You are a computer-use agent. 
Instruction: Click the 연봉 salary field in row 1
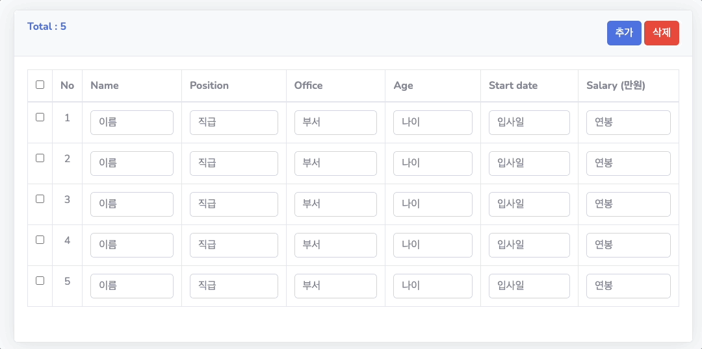click(x=628, y=123)
